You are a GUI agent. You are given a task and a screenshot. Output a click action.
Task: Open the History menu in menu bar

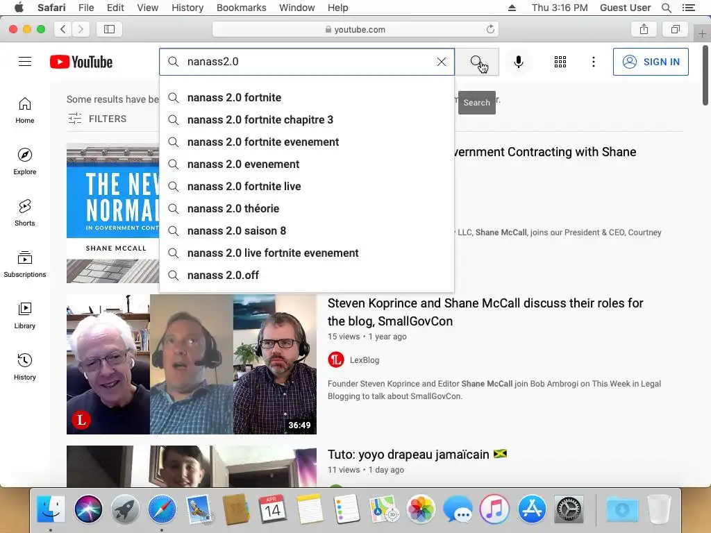(187, 8)
